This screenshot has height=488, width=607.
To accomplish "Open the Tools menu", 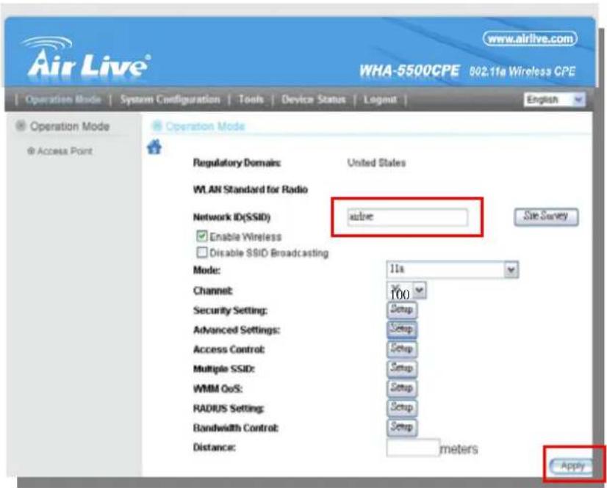I will point(251,99).
